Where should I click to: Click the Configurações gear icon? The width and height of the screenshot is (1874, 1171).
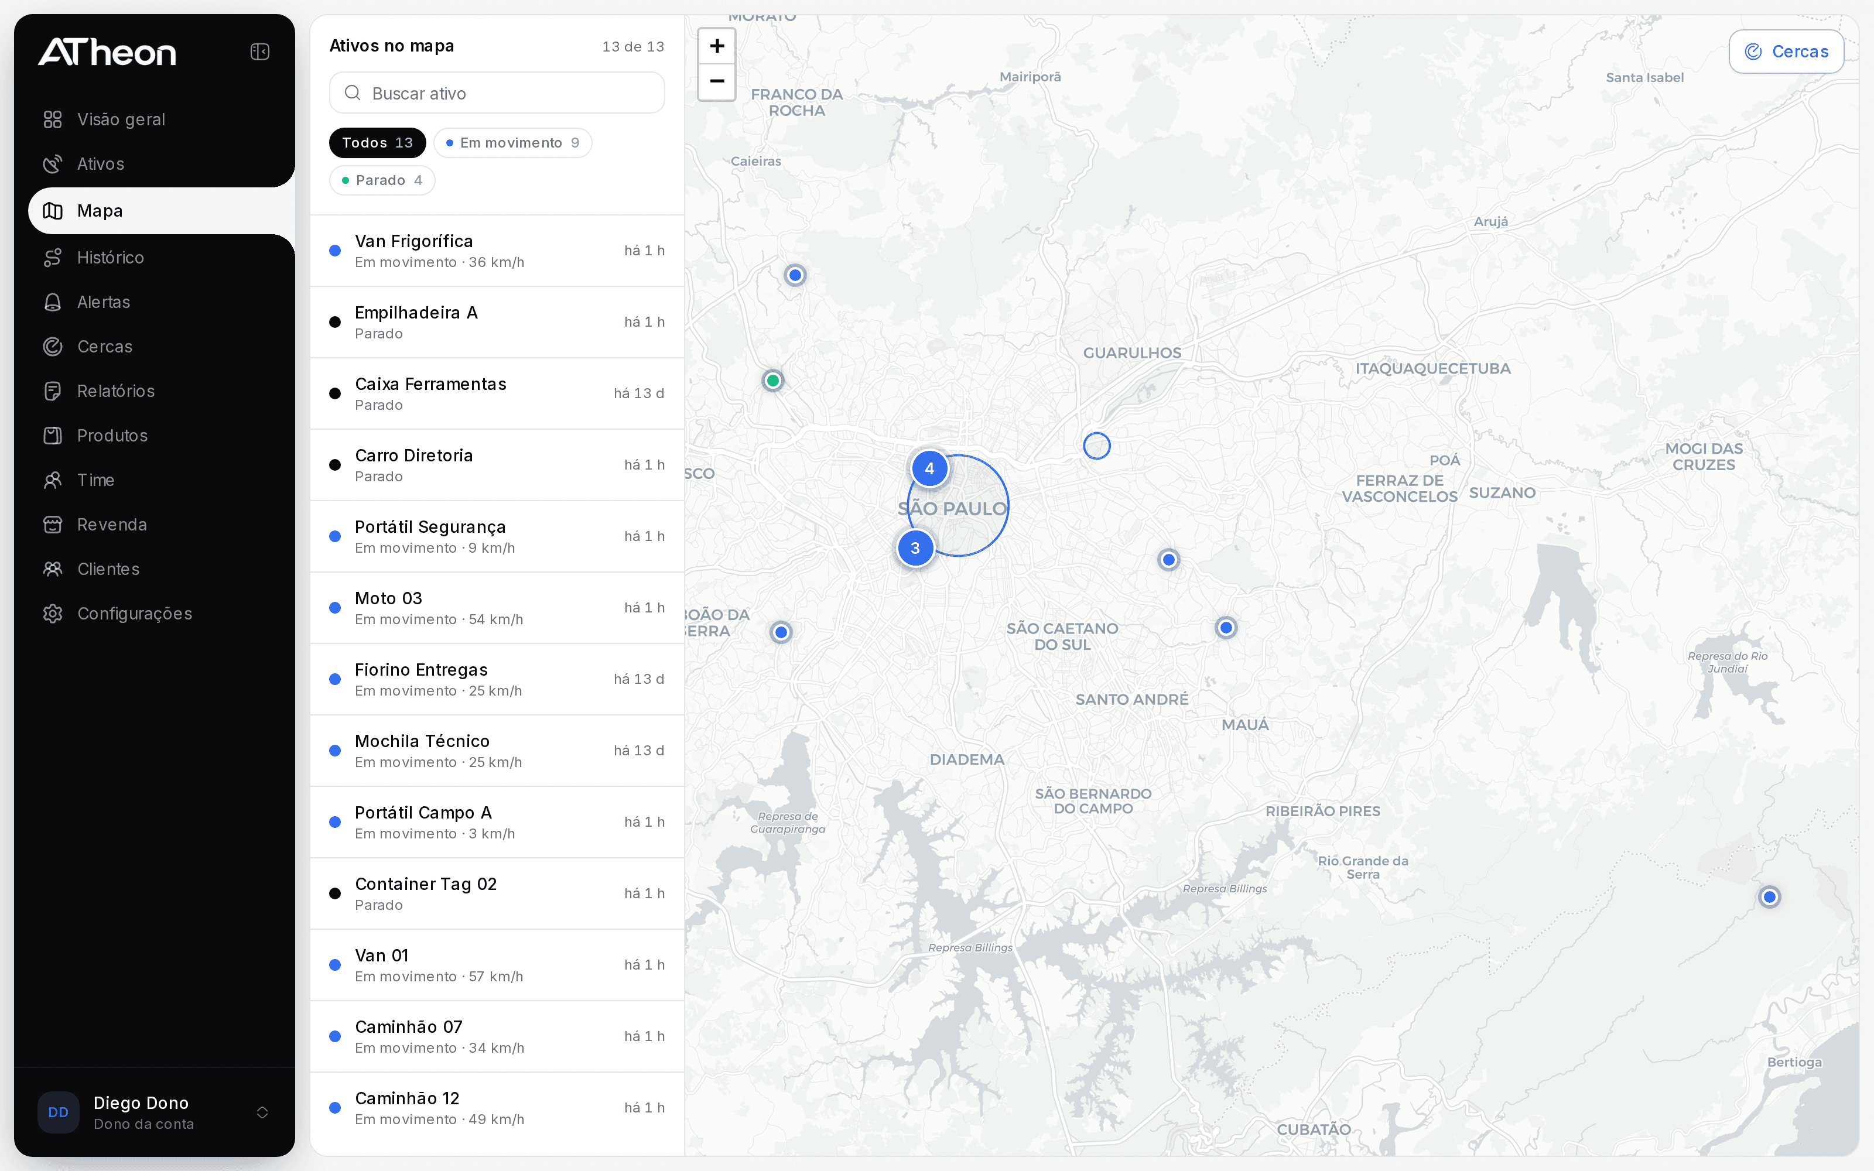[53, 614]
